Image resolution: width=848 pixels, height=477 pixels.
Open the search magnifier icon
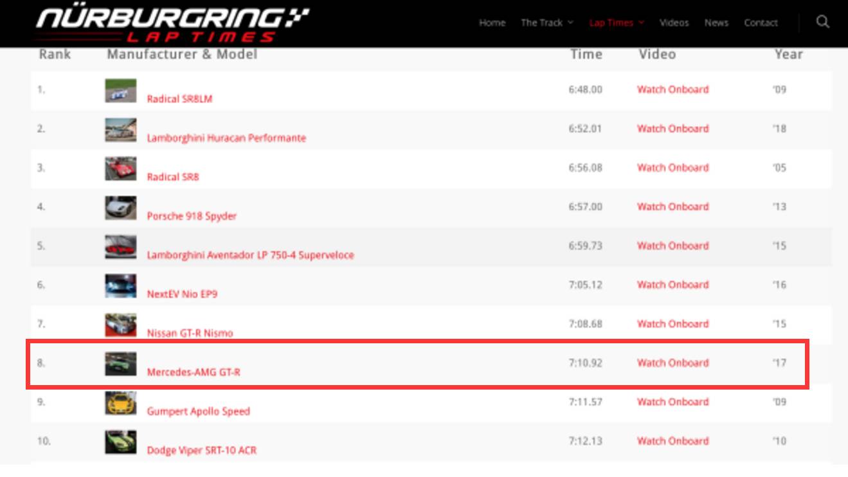[822, 22]
